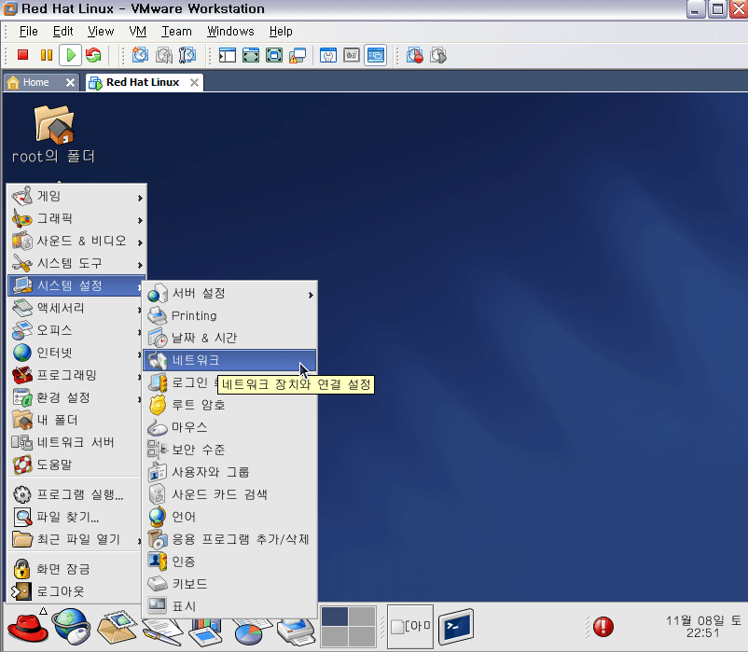This screenshot has height=652, width=748.
Task: Show the summary view toolbar icon
Action: 328,55
